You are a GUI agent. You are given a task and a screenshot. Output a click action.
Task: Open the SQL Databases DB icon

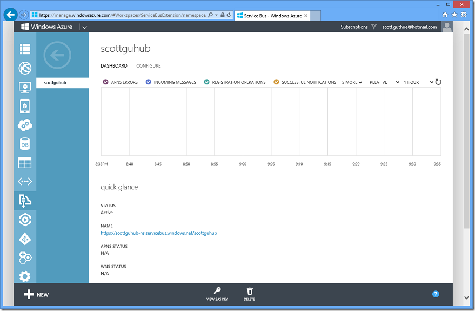[25, 144]
